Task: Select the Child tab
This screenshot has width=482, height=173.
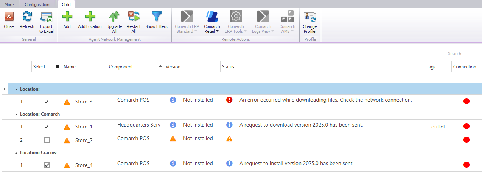Action: coord(66,5)
